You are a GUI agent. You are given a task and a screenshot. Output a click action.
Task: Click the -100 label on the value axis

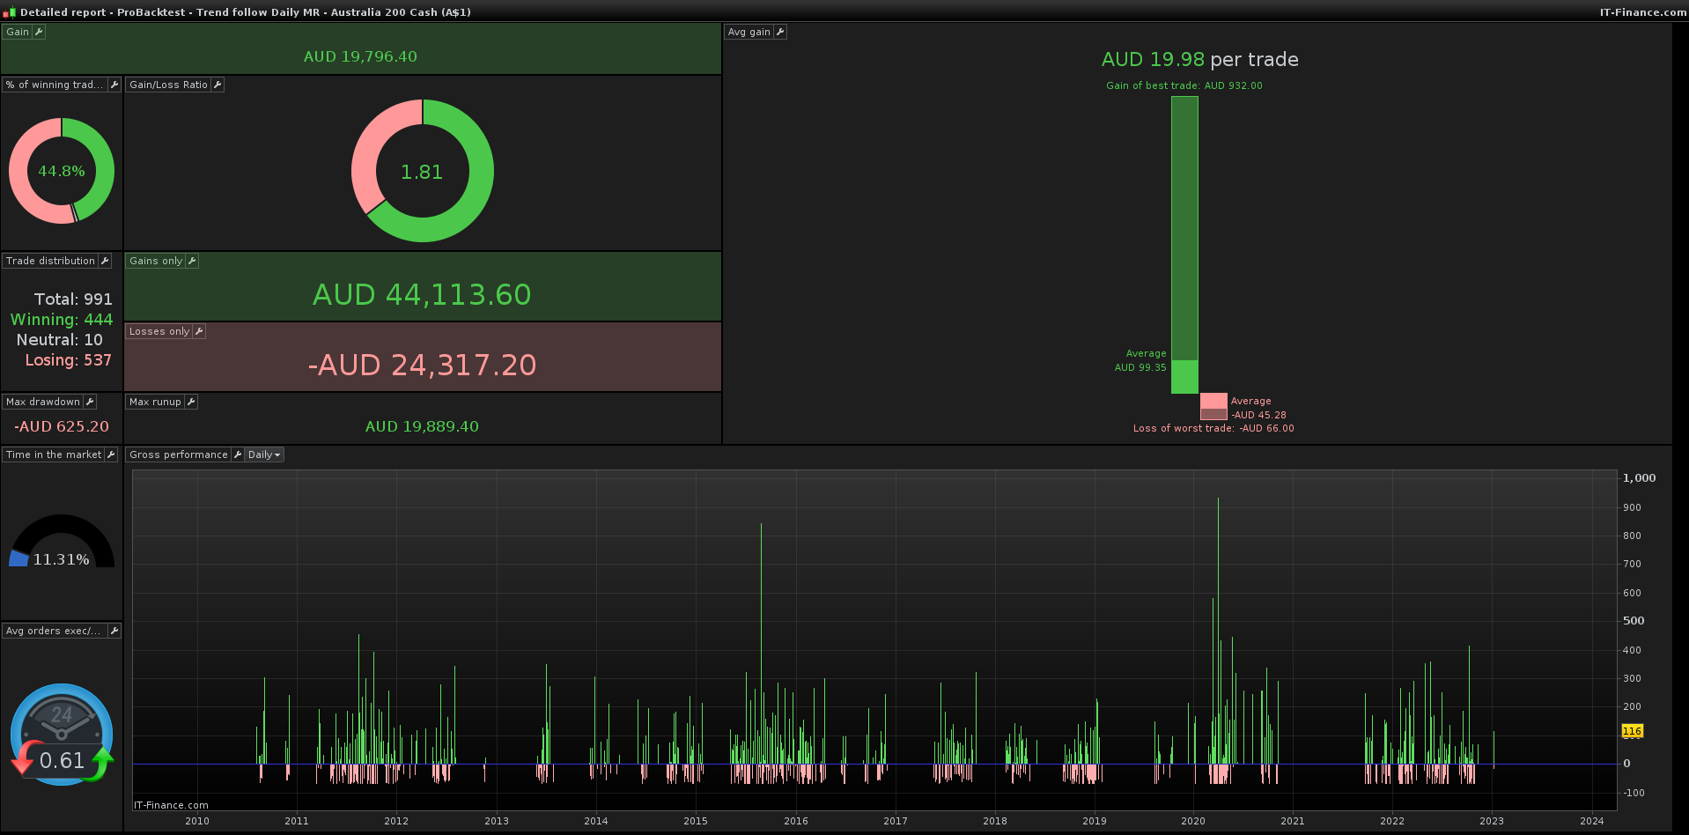1634,793
